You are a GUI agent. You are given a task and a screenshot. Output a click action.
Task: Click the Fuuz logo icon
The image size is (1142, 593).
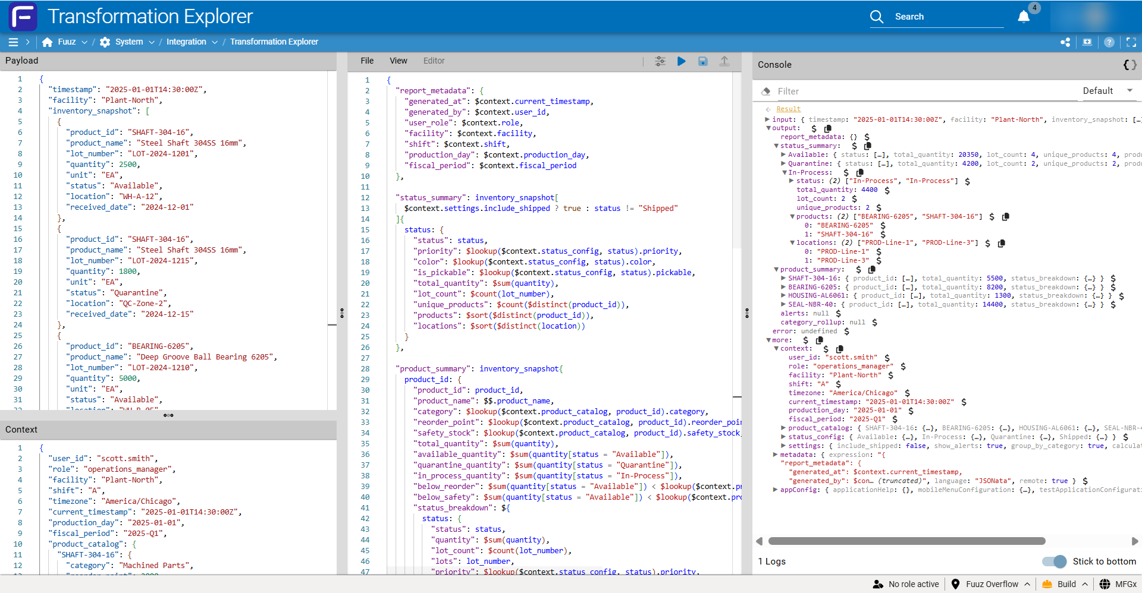click(23, 17)
